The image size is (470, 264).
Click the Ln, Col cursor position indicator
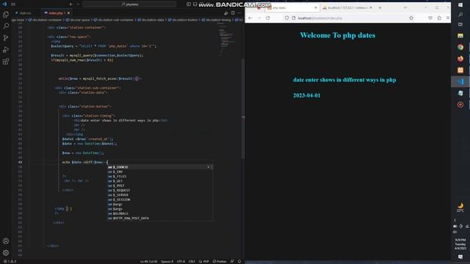[x=148, y=261]
